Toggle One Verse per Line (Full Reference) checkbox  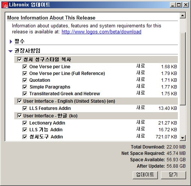tap(25, 73)
